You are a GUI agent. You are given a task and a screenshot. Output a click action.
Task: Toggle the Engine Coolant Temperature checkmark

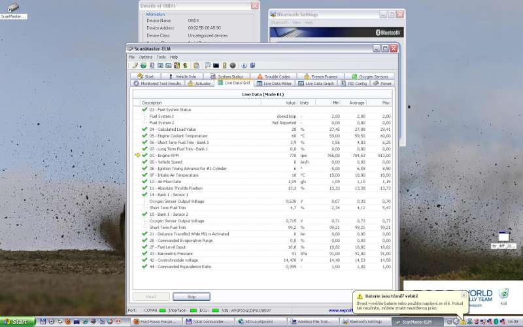pos(144,135)
